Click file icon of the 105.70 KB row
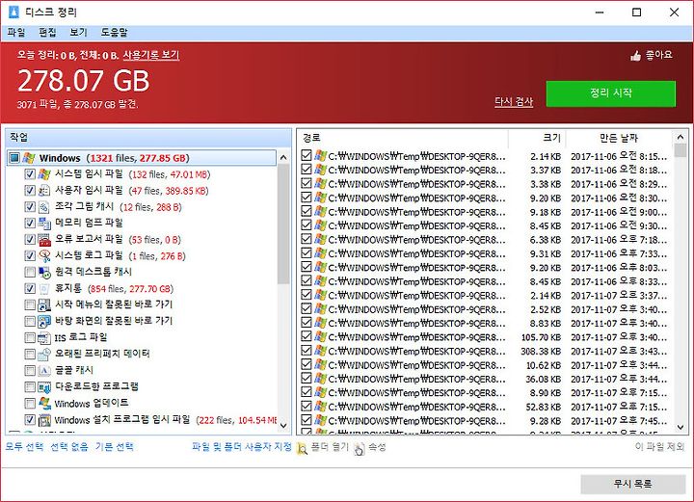 (x=320, y=336)
